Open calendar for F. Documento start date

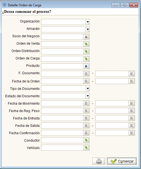coord(86,74)
